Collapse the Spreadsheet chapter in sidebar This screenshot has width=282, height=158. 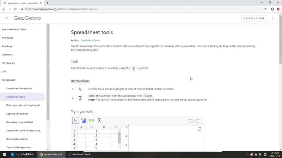tap(8, 80)
